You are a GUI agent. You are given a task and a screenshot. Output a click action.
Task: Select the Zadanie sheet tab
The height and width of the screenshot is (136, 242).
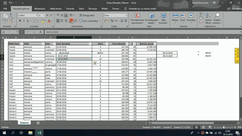pos(24,123)
